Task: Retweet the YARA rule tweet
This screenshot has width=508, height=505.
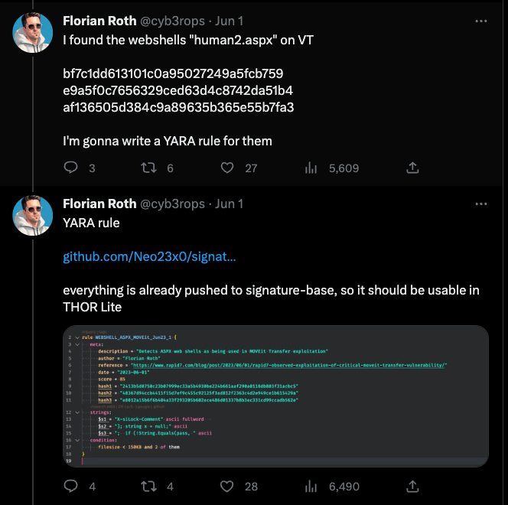Action: click(150, 487)
